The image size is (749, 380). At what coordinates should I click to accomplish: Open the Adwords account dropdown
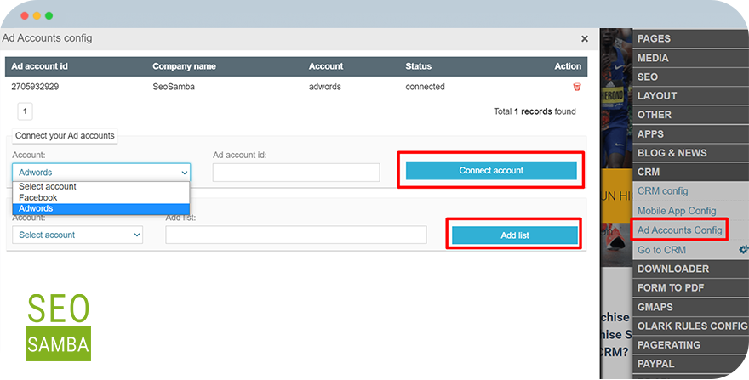[101, 173]
